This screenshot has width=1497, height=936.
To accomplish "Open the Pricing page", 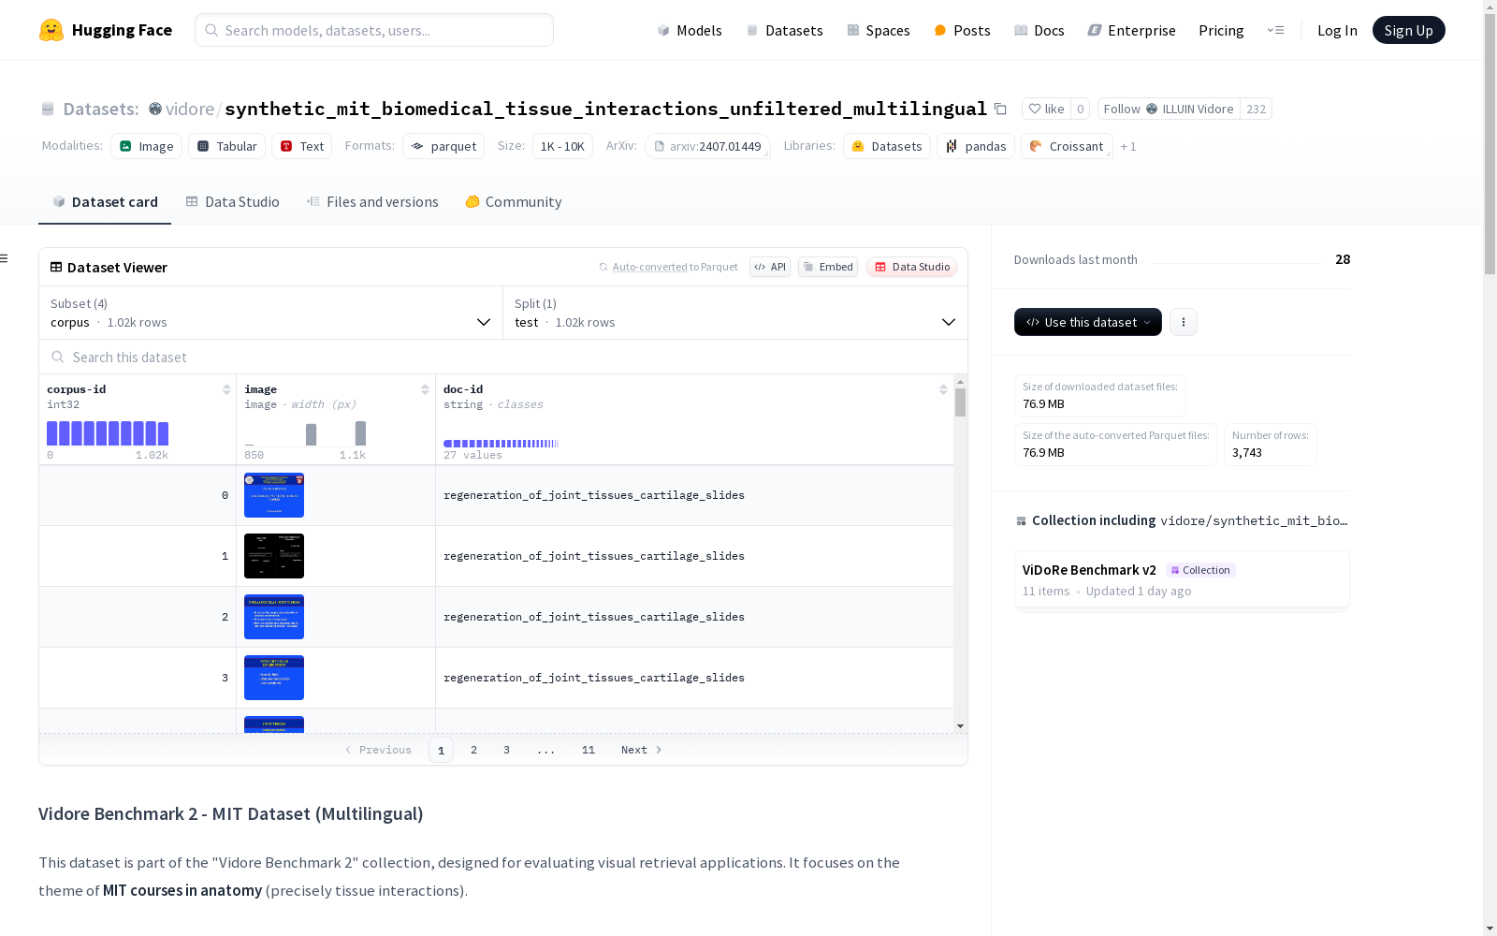I will pos(1221,30).
